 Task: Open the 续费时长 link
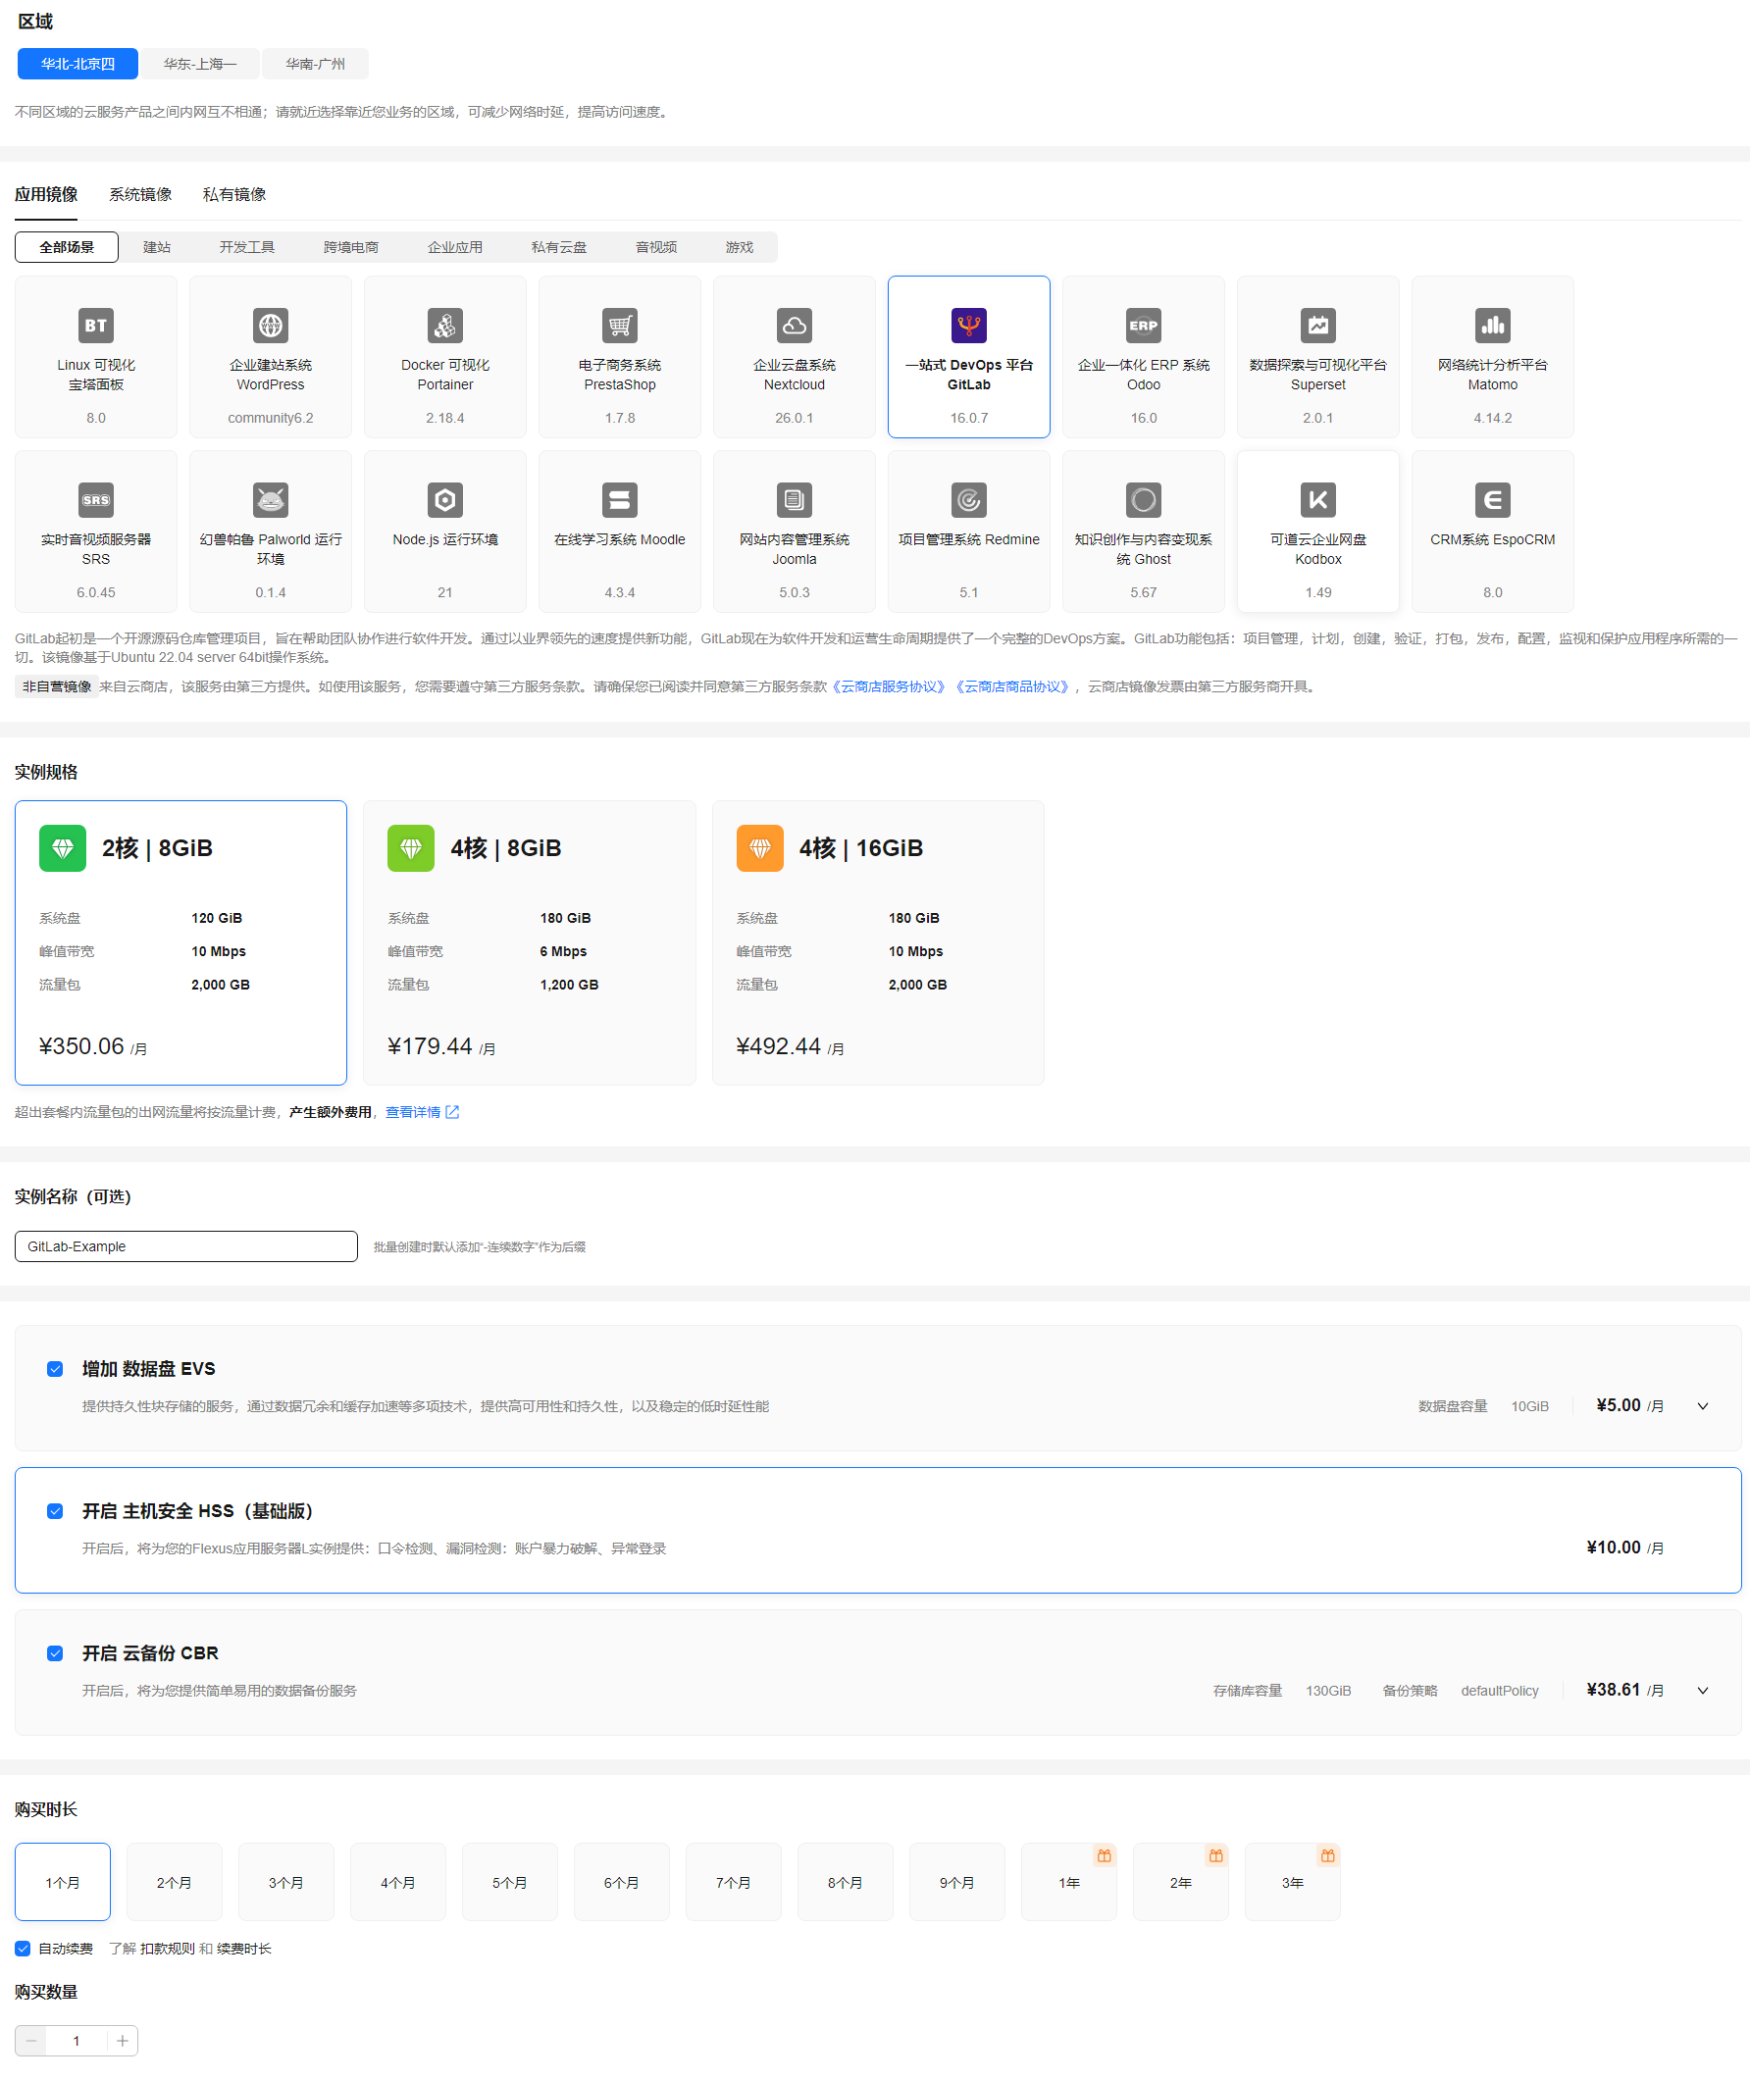click(244, 1948)
